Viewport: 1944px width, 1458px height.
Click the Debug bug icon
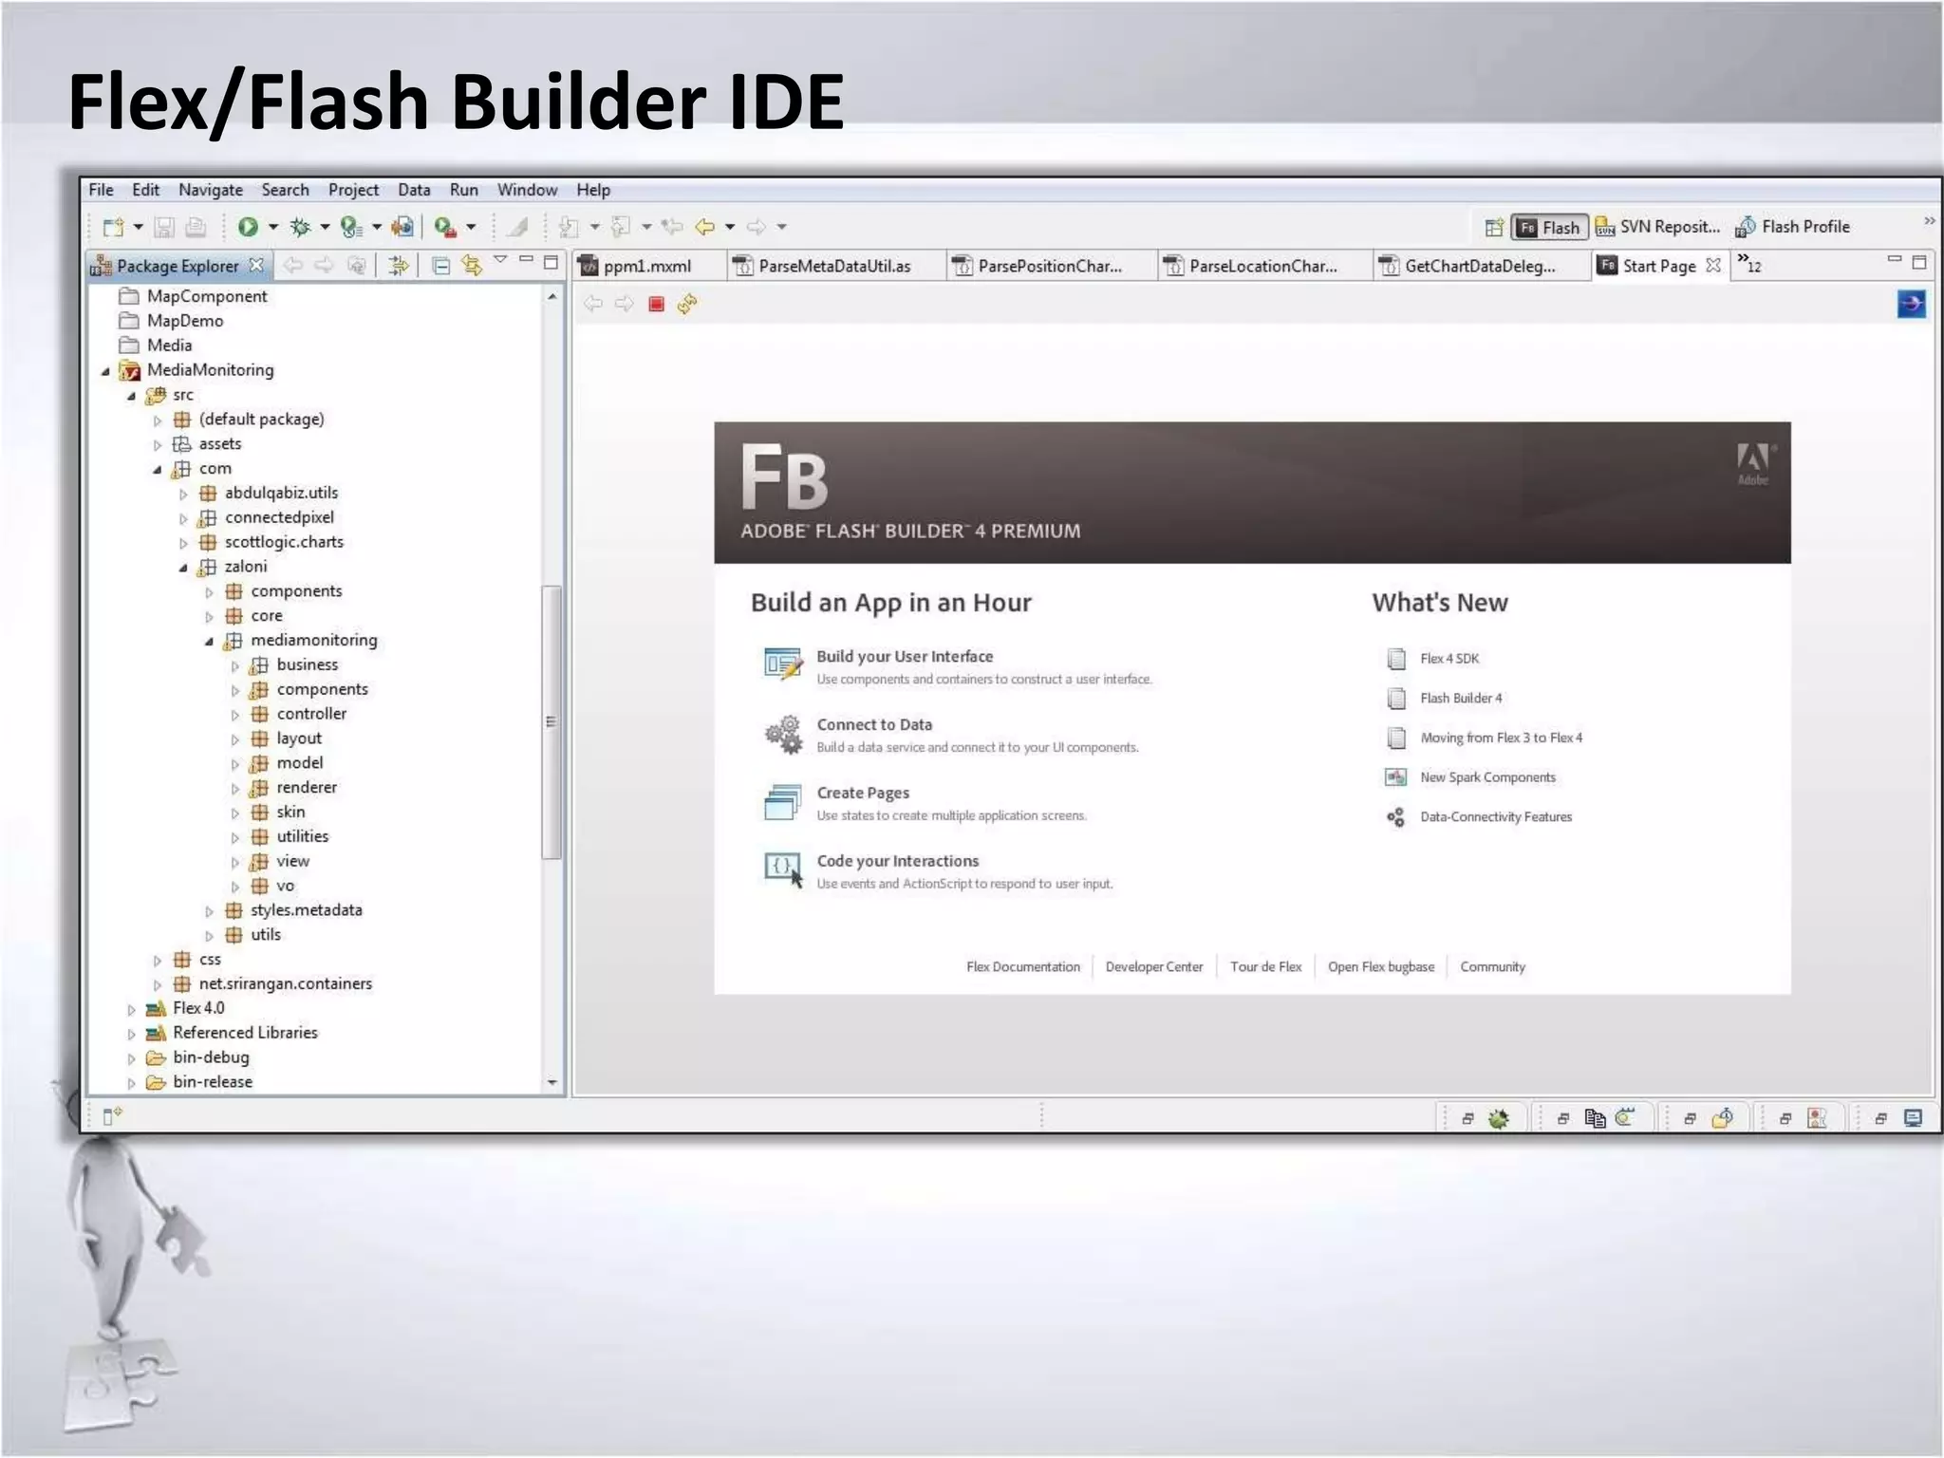(300, 226)
